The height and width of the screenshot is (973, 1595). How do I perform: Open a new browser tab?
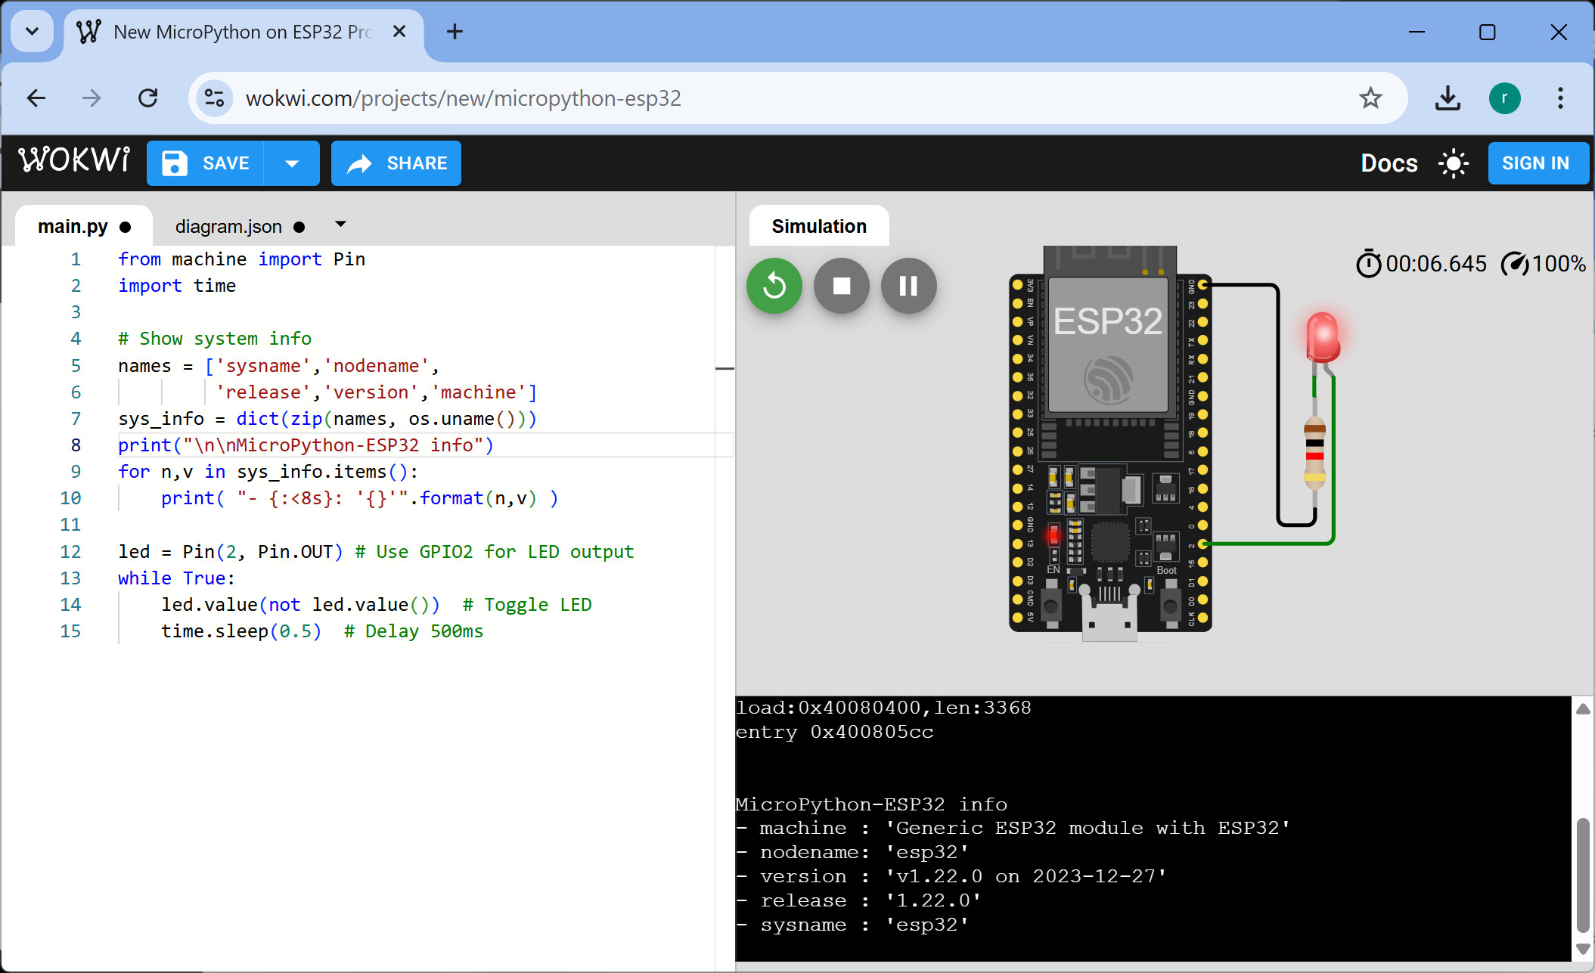click(455, 32)
